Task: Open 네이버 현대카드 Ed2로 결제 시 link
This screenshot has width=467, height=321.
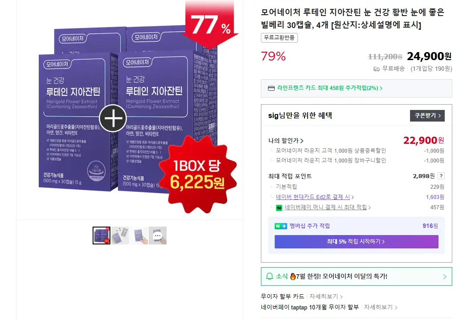Action: click(315, 197)
